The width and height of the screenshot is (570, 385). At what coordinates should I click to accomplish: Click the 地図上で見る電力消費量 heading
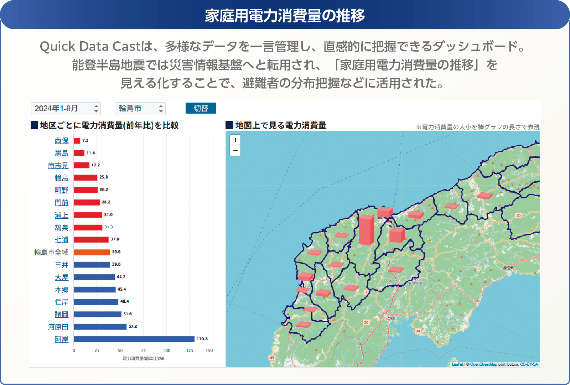click(281, 125)
